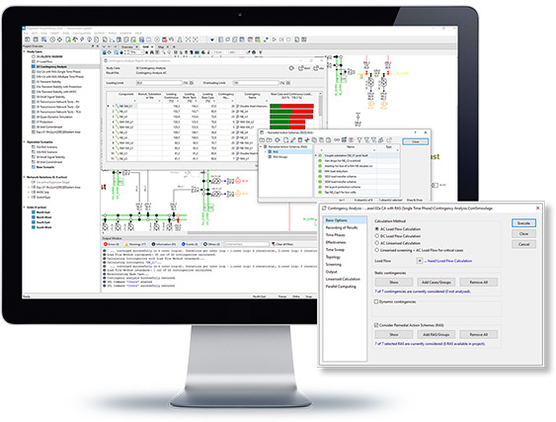Viewport: 556px width, 422px height.
Task: Uncheck Consider Remedial Action Schemes (RAS)
Action: (376, 325)
